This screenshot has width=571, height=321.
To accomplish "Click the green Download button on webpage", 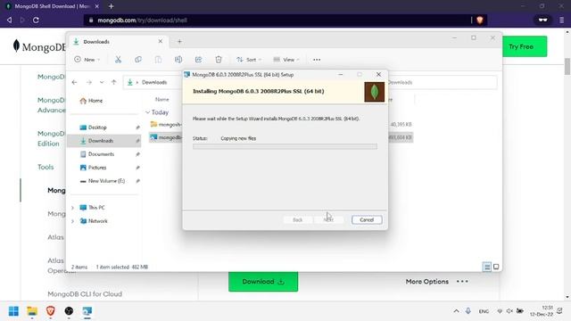I will (x=263, y=282).
